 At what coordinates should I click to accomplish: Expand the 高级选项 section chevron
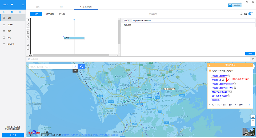[253, 25]
